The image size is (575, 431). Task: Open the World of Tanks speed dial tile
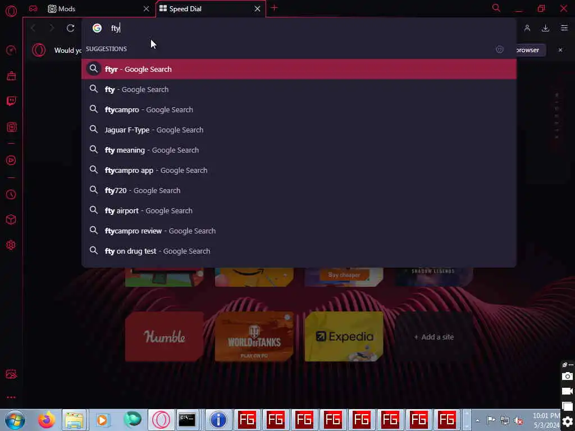point(254,337)
